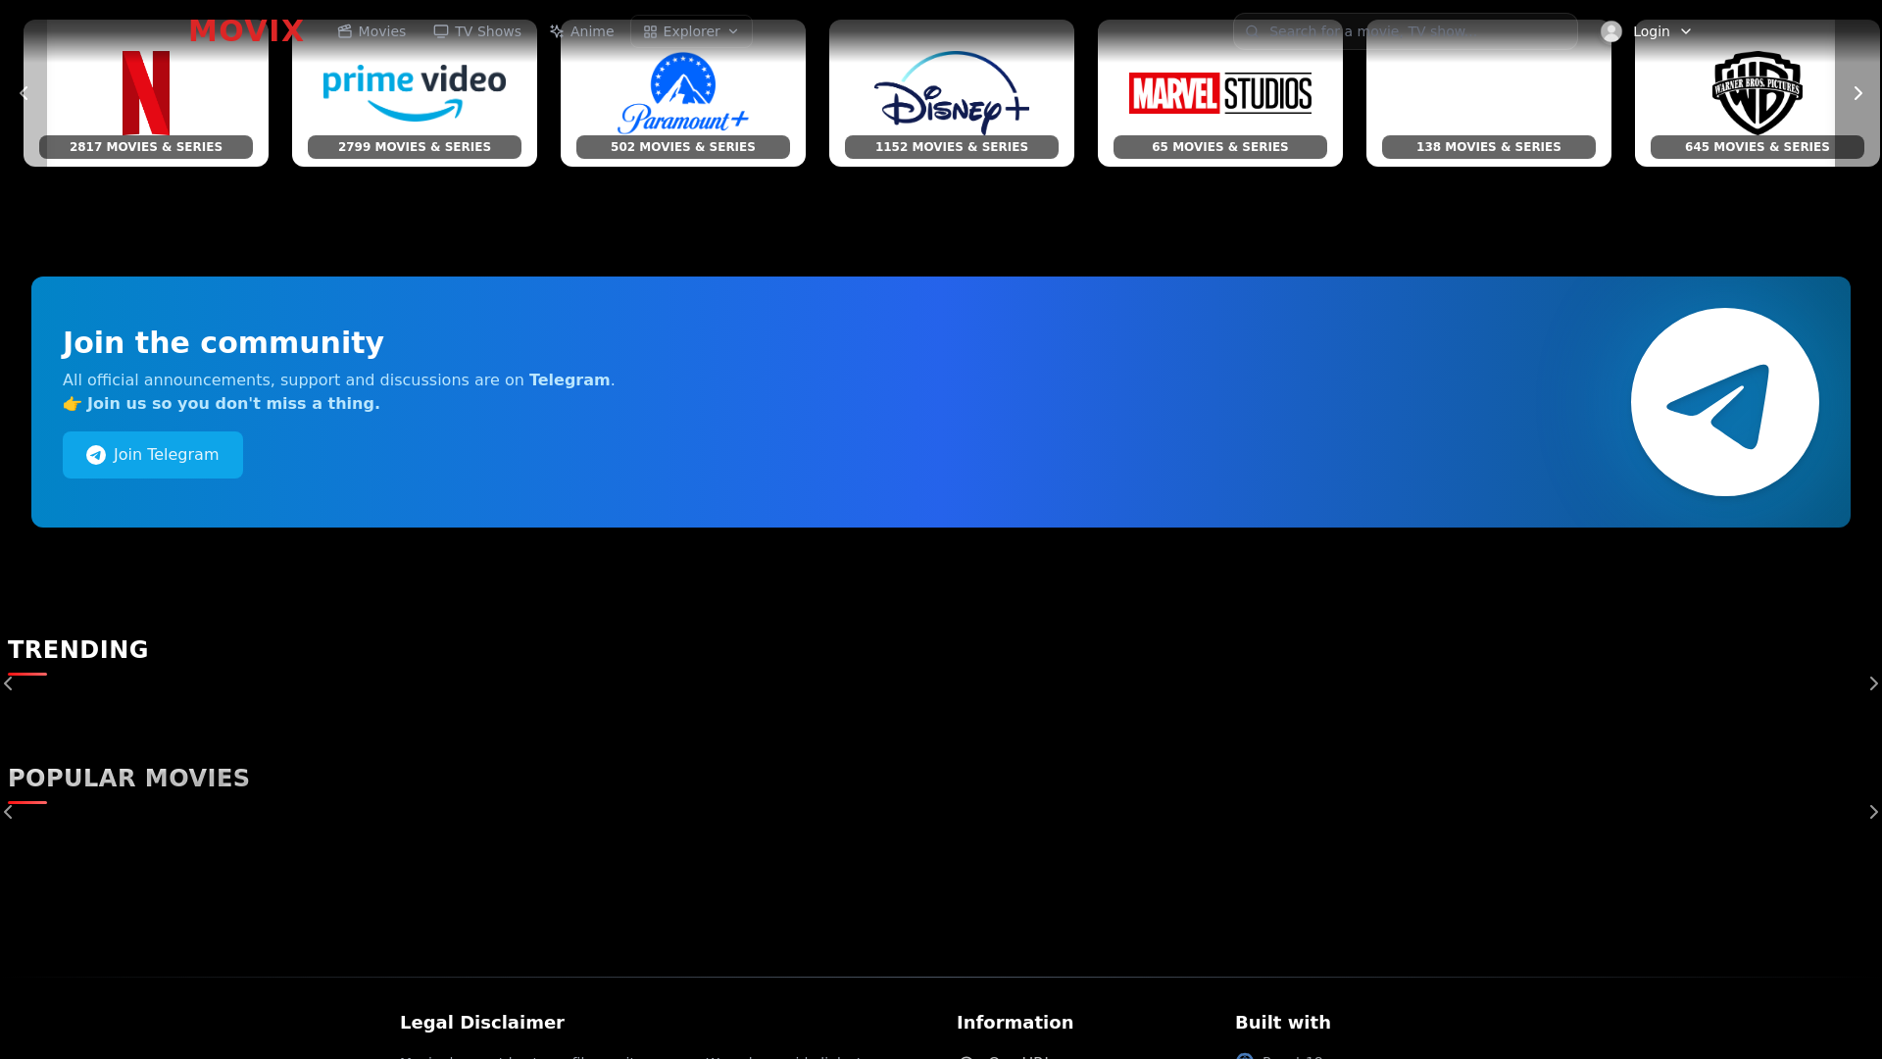Expand the Explorer dropdown menu
The width and height of the screenshot is (1882, 1059).
691,31
